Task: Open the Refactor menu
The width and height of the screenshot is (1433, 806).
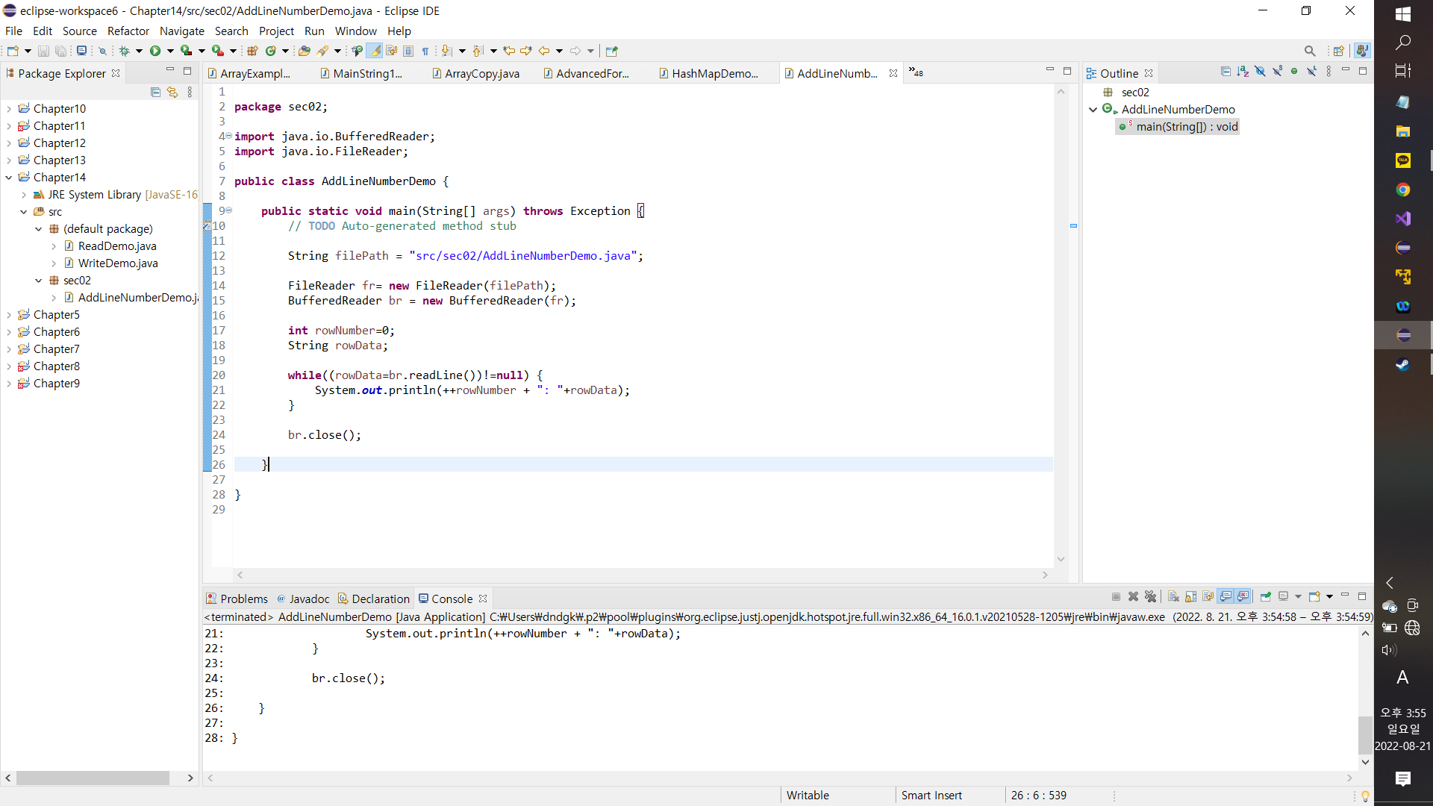Action: point(128,31)
